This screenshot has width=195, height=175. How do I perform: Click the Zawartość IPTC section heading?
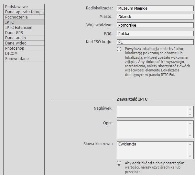[x=132, y=99]
